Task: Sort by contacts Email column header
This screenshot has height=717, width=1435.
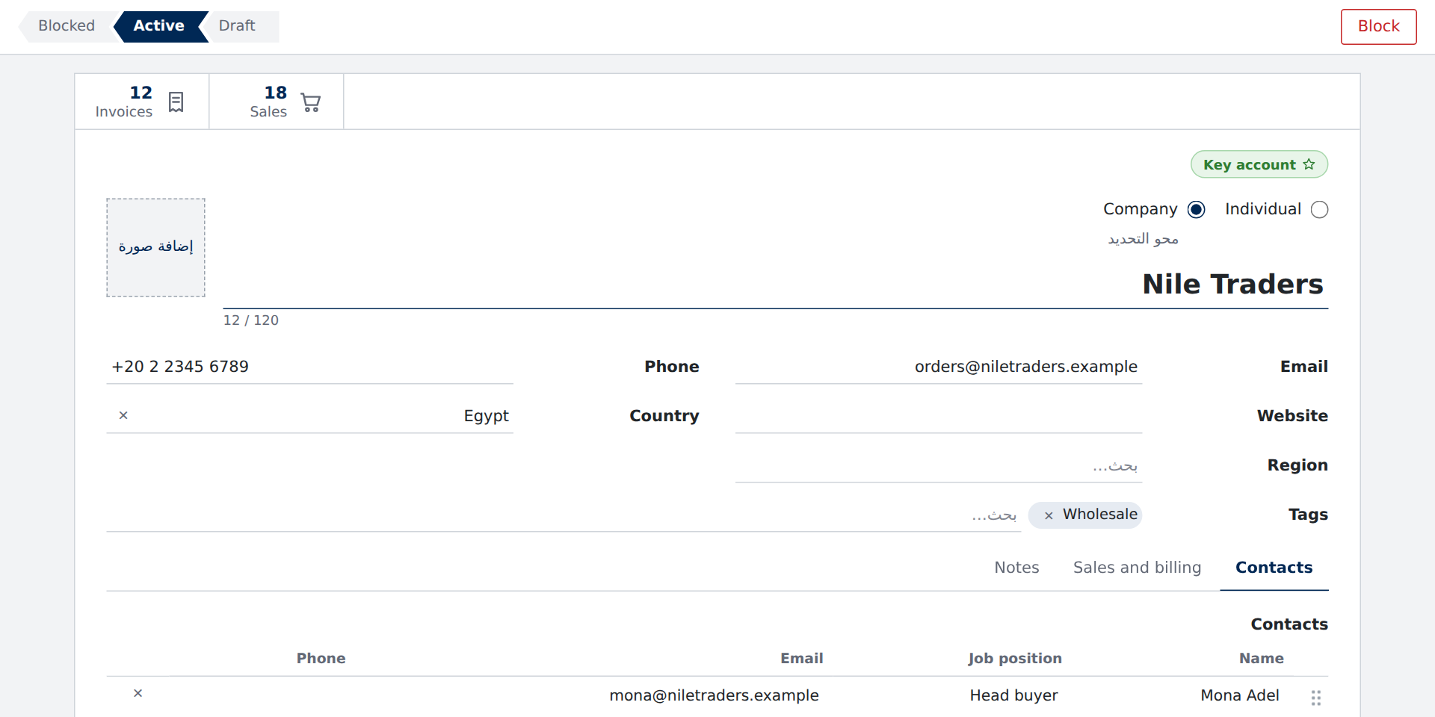Action: click(801, 658)
